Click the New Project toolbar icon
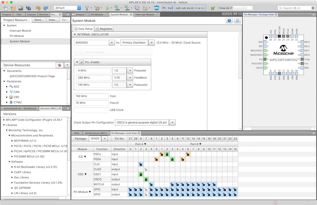317x205 pixels. pos(13,8)
